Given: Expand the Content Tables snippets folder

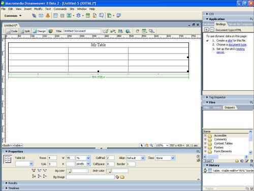Looking at the screenshot, I should pyautogui.click(x=205, y=143).
